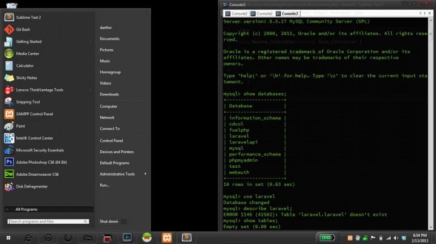Viewport: 436px width, 244px height.
Task: Click the XAMPP icon on the taskbar
Action: [x=167, y=238]
